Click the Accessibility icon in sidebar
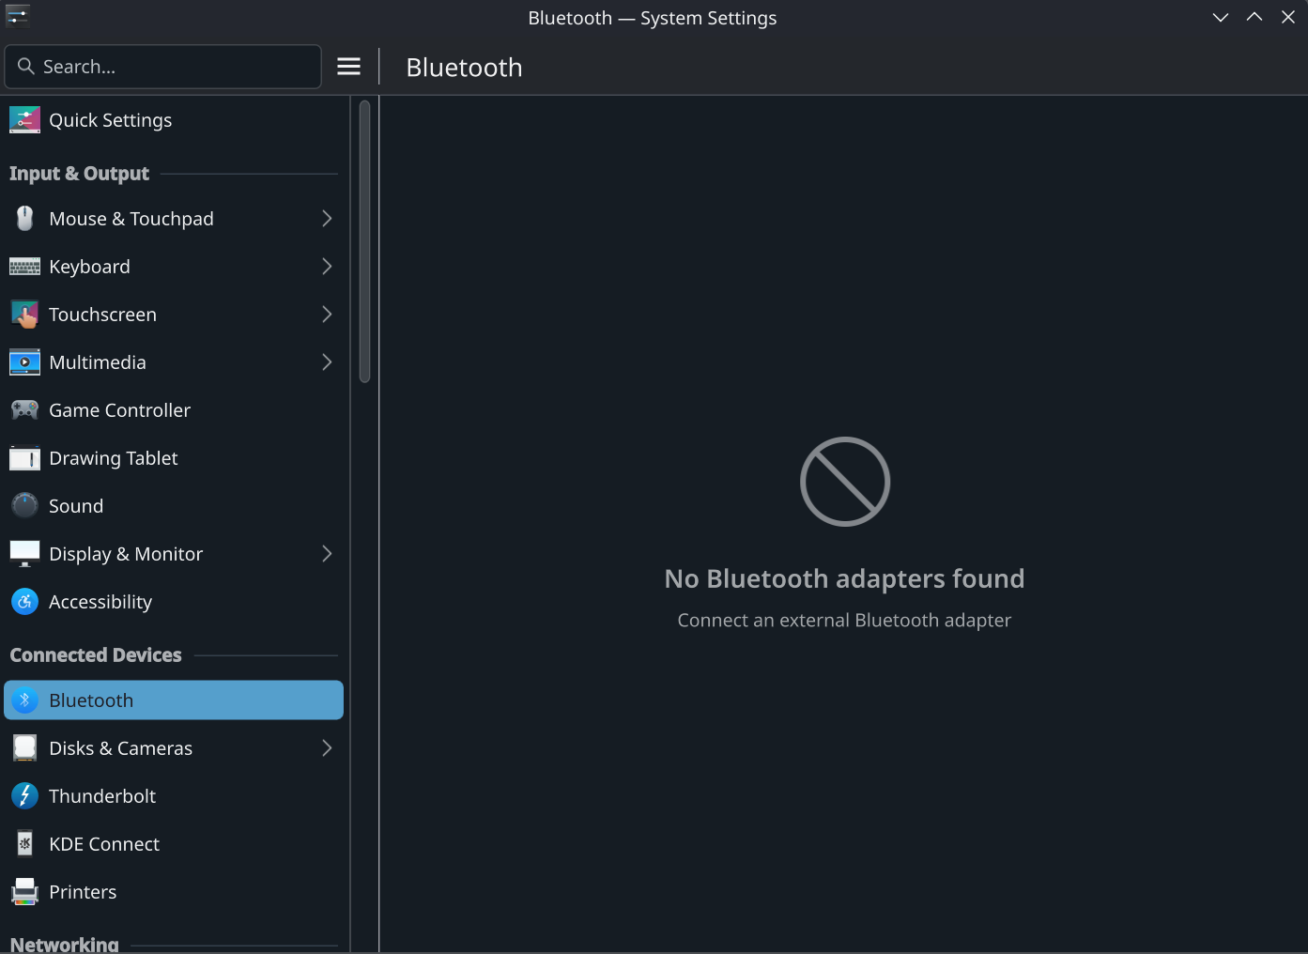The image size is (1308, 954). click(x=24, y=602)
